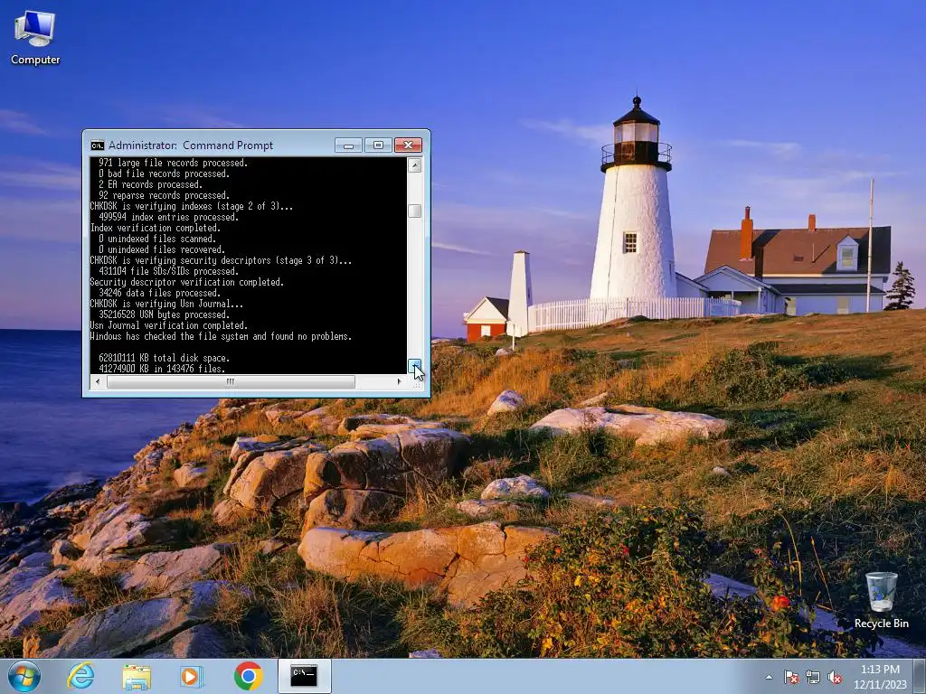Viewport: 926px width, 694px height.
Task: Click line '499594 index entries processed.'
Action: 168,217
